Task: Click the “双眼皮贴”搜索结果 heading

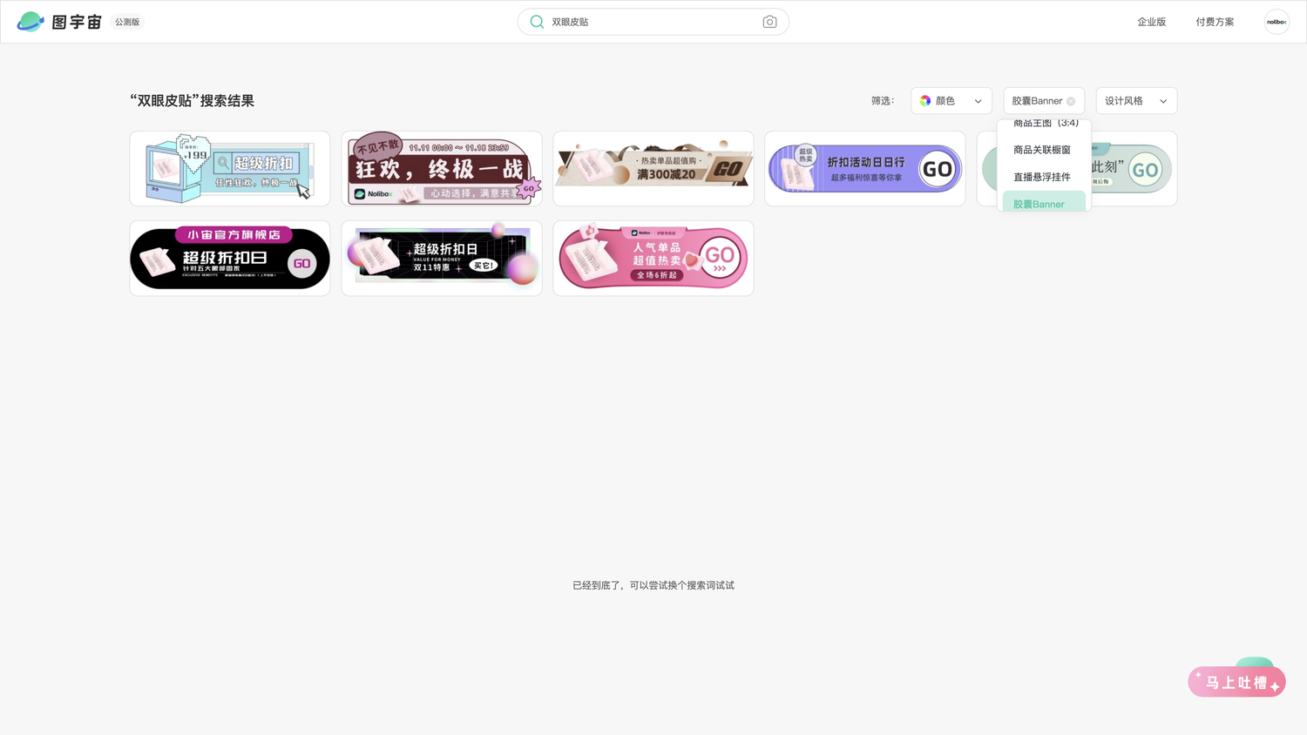Action: [193, 101]
